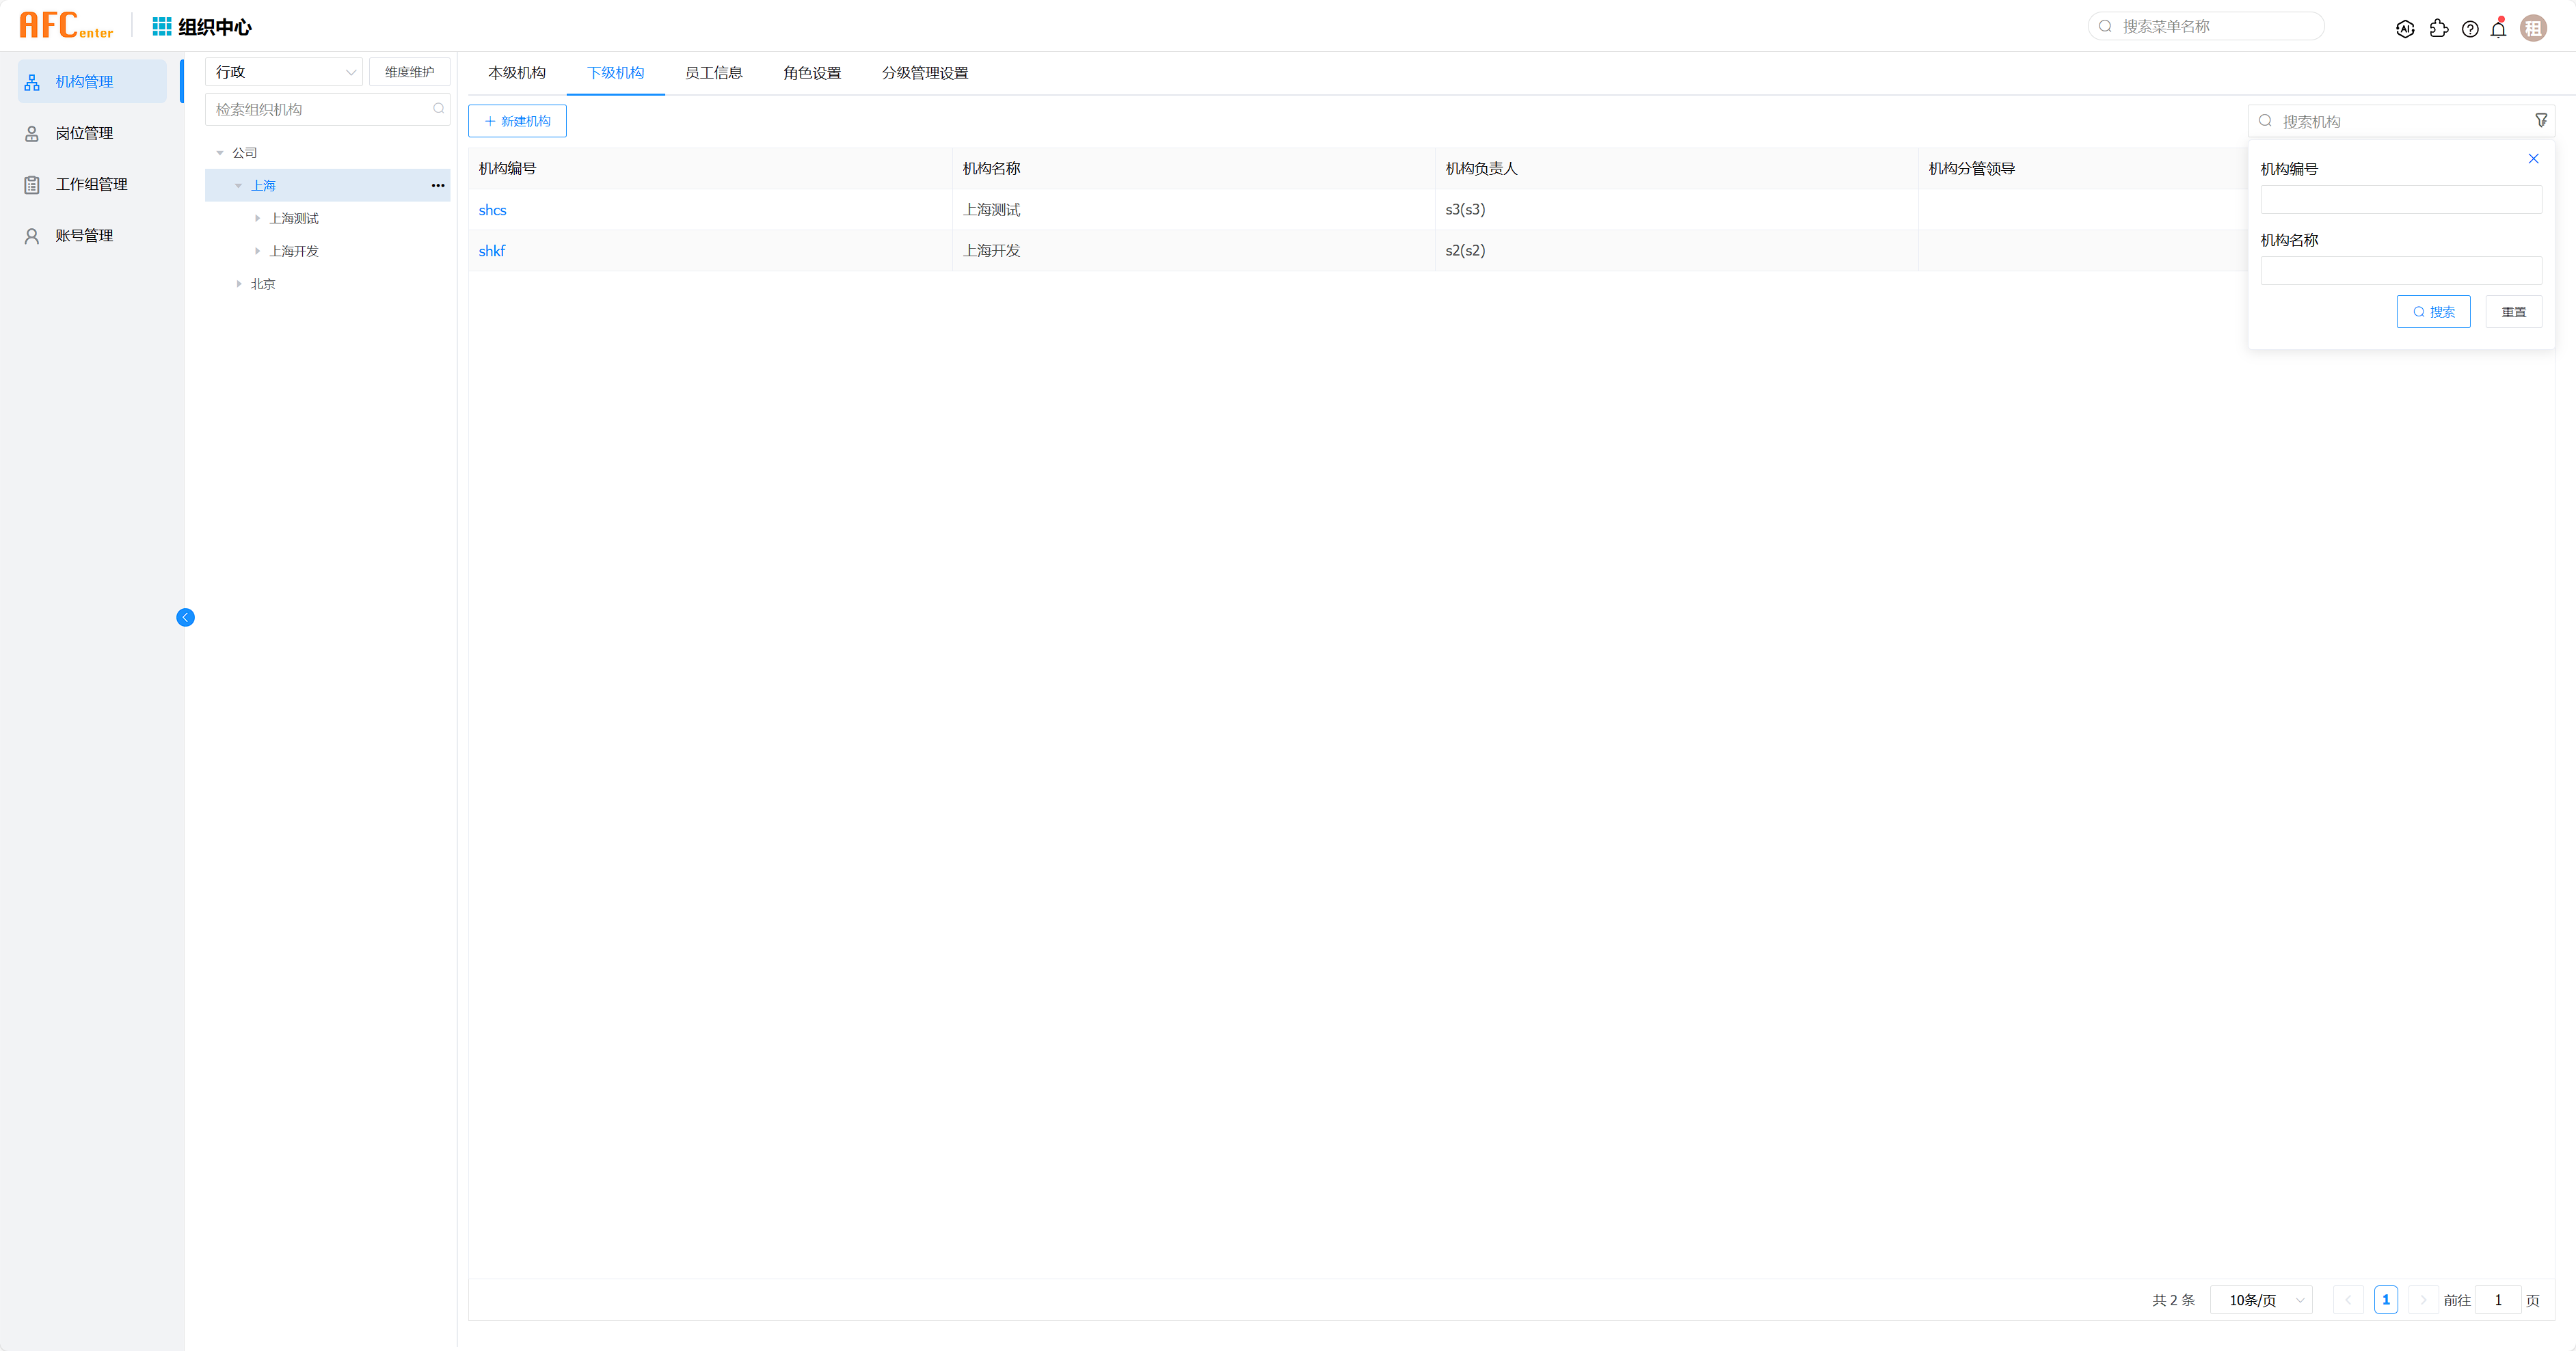
Task: Click the 新建机构 button
Action: pos(517,121)
